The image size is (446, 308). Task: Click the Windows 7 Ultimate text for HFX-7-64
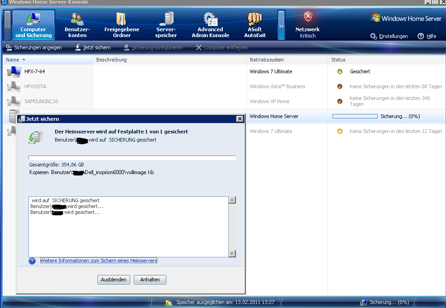[x=271, y=71]
